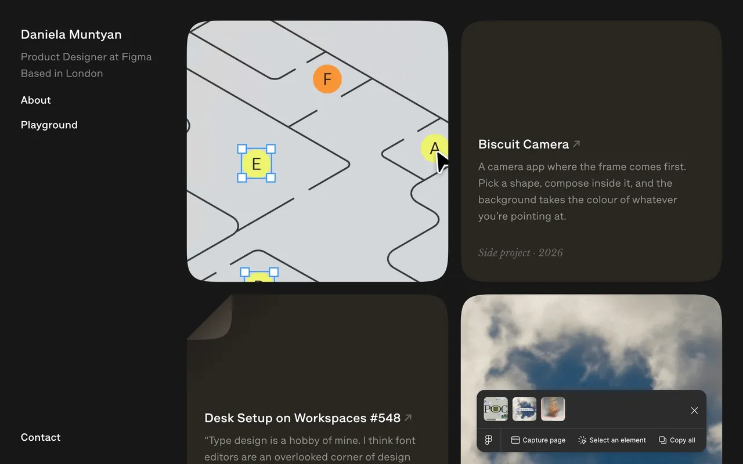Screen dimensions: 743x464
Task: Click the Capture page button
Action: [x=538, y=440]
